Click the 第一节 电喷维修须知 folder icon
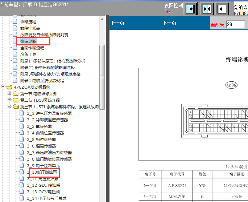 pos(16,93)
